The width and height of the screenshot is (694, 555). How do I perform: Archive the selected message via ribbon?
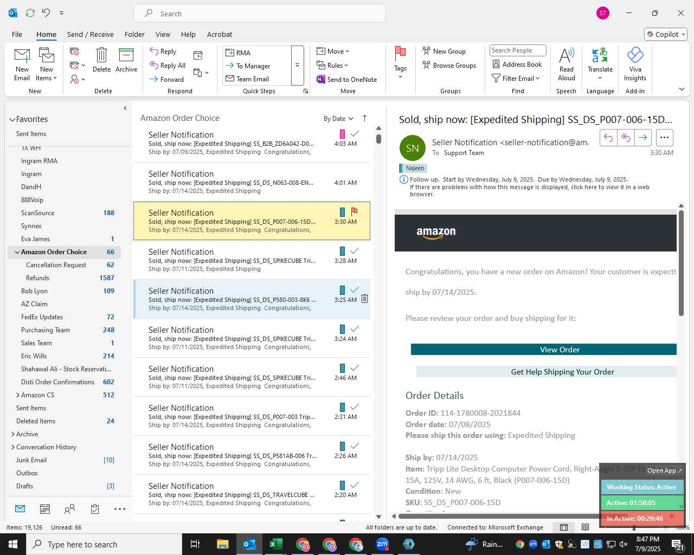(x=126, y=60)
